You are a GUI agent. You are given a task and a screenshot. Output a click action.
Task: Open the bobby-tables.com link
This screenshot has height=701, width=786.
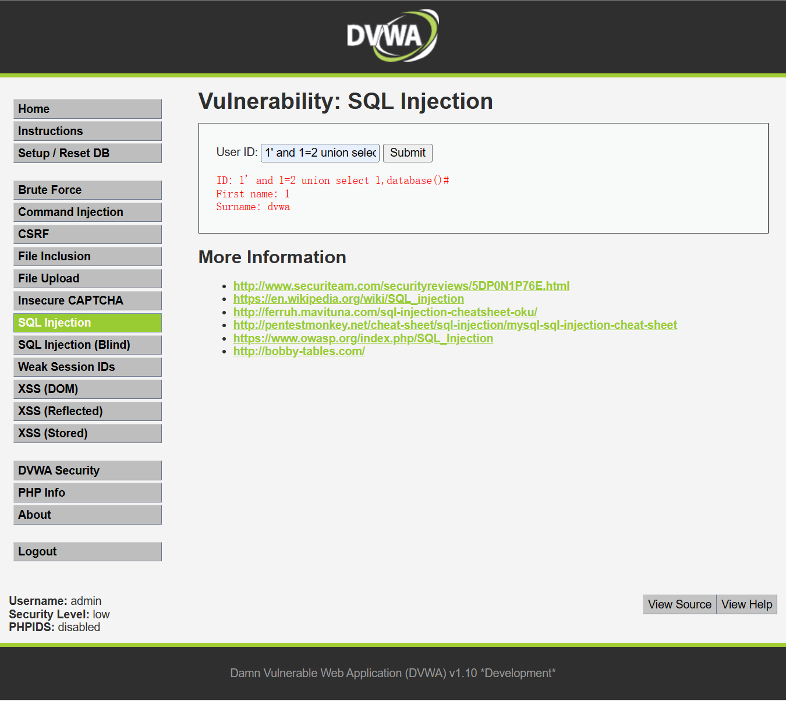pyautogui.click(x=299, y=351)
